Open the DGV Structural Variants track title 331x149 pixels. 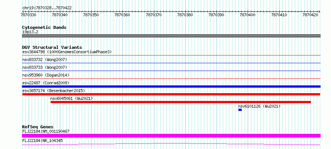pos(52,47)
